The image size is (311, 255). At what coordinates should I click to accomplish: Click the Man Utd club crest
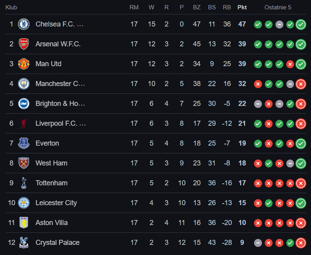click(x=24, y=64)
